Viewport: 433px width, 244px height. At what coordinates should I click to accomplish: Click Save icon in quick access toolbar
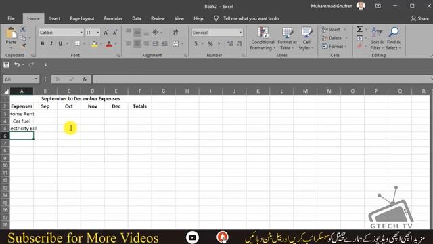[6, 65]
